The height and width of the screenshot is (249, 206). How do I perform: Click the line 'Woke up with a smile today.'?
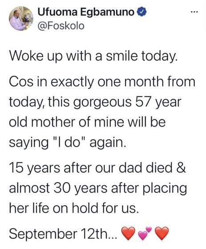click(93, 56)
